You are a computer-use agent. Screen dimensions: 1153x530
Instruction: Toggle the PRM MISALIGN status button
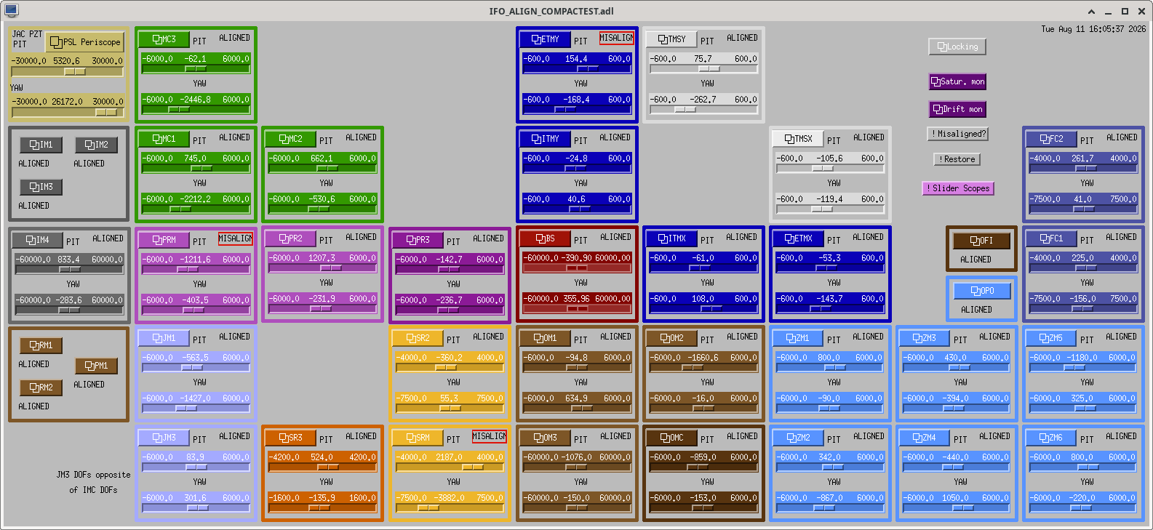236,238
